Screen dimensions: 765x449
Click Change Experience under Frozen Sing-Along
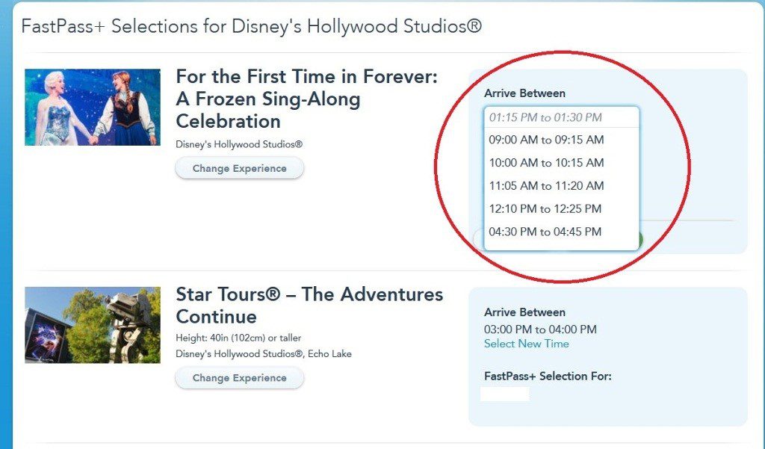coord(239,168)
